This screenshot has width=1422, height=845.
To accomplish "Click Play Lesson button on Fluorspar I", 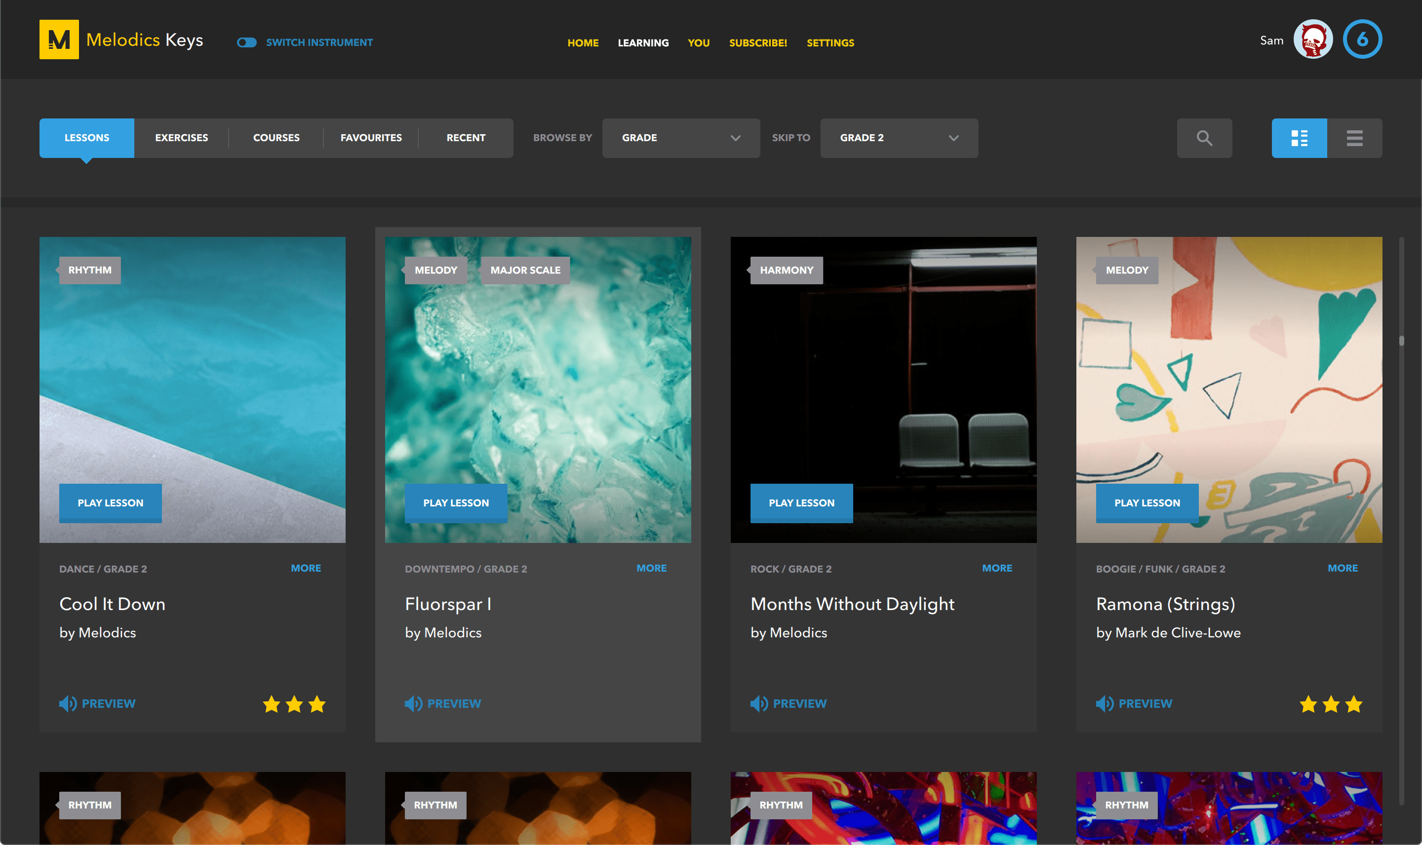I will tap(456, 503).
